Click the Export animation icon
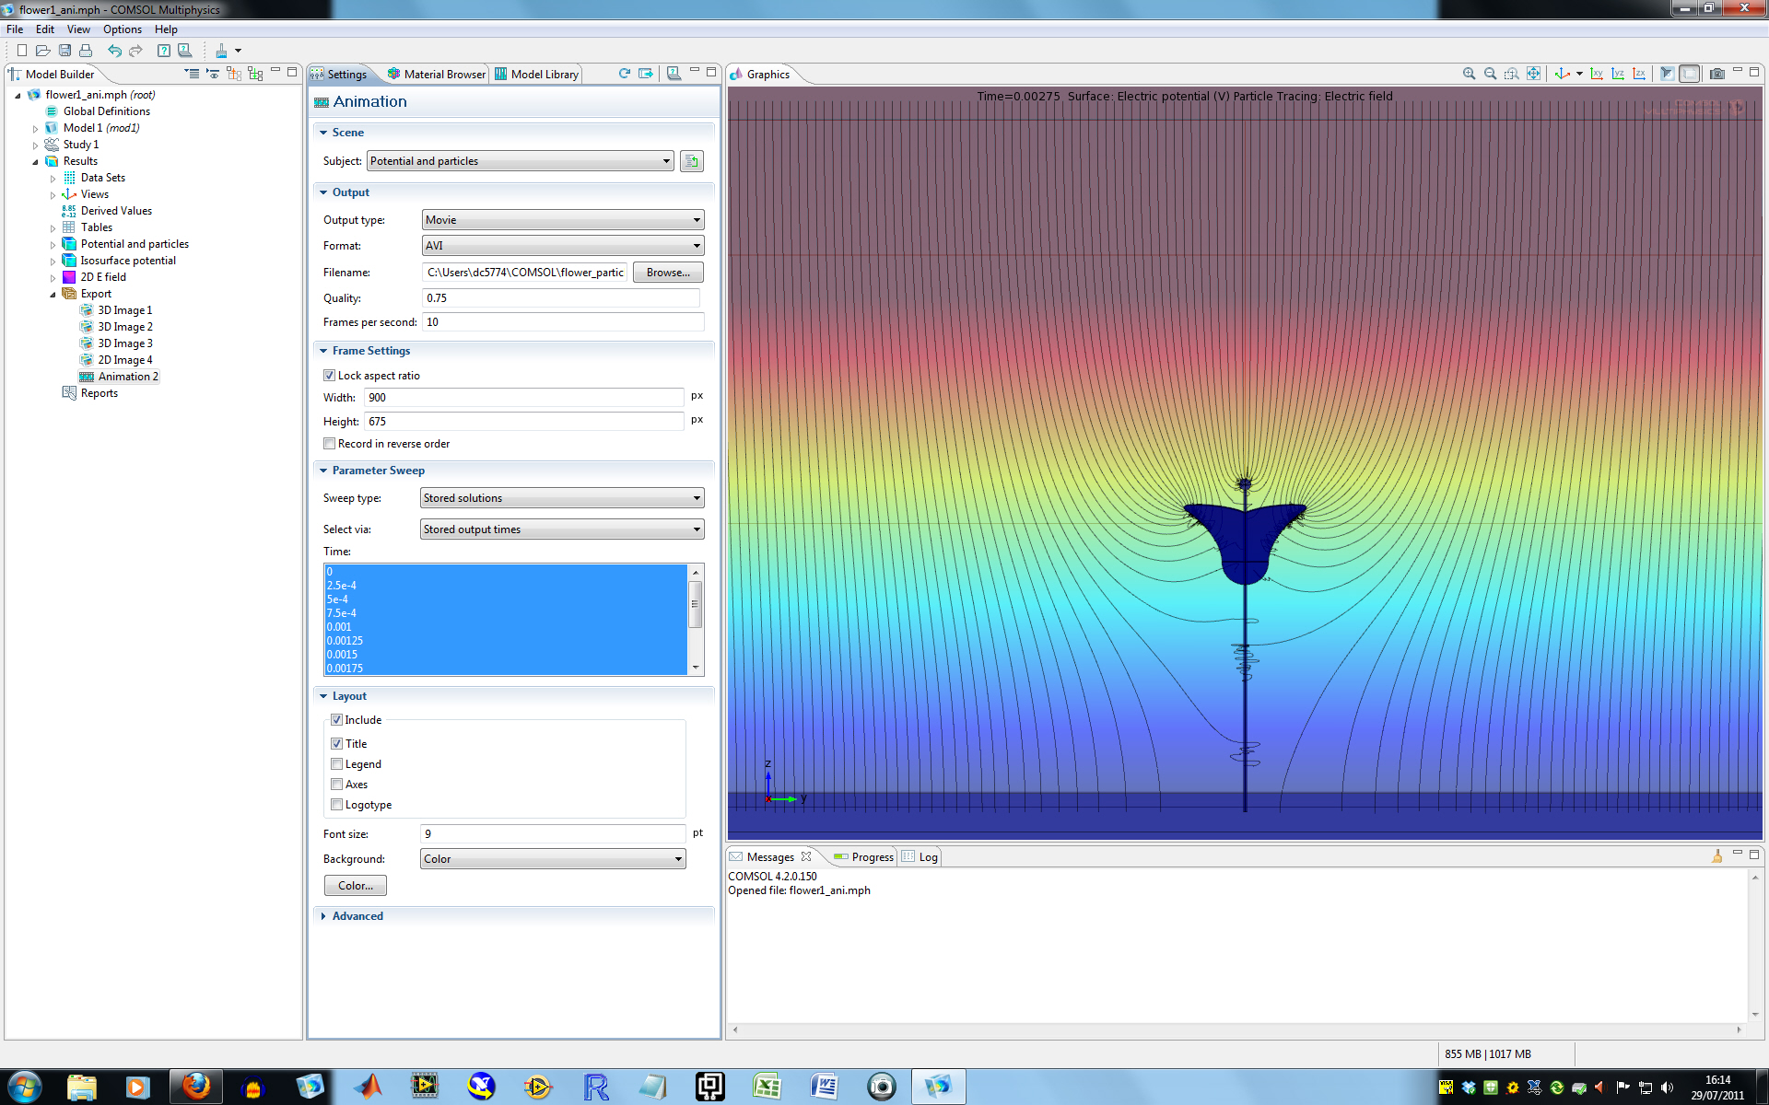1769x1105 pixels. coord(645,74)
